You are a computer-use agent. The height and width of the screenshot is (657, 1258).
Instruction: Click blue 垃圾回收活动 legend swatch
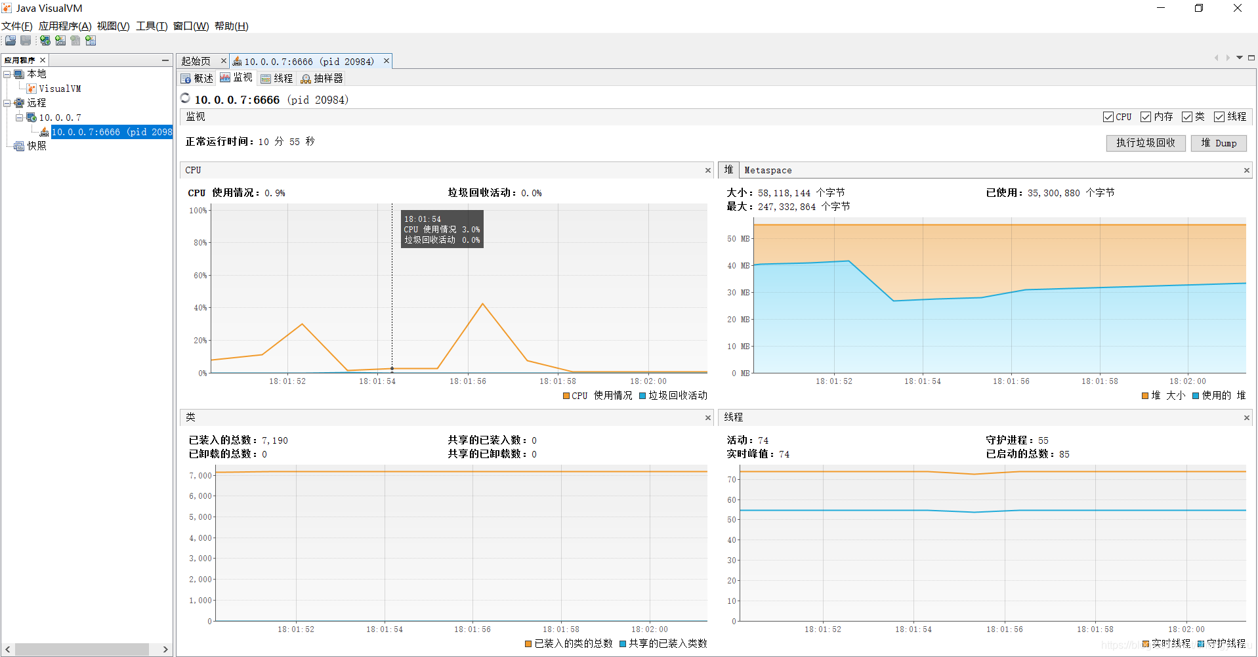(642, 396)
